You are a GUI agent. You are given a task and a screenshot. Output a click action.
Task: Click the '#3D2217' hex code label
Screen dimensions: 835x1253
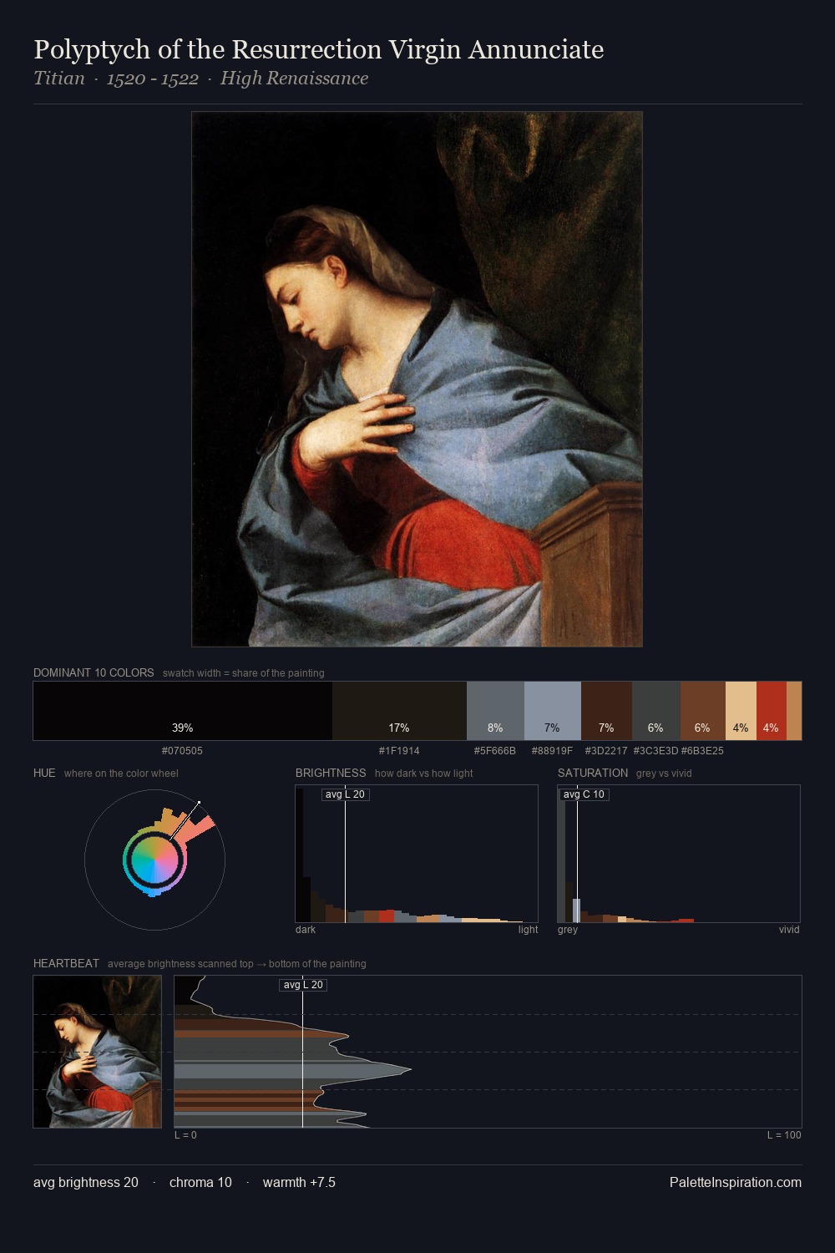pyautogui.click(x=606, y=751)
